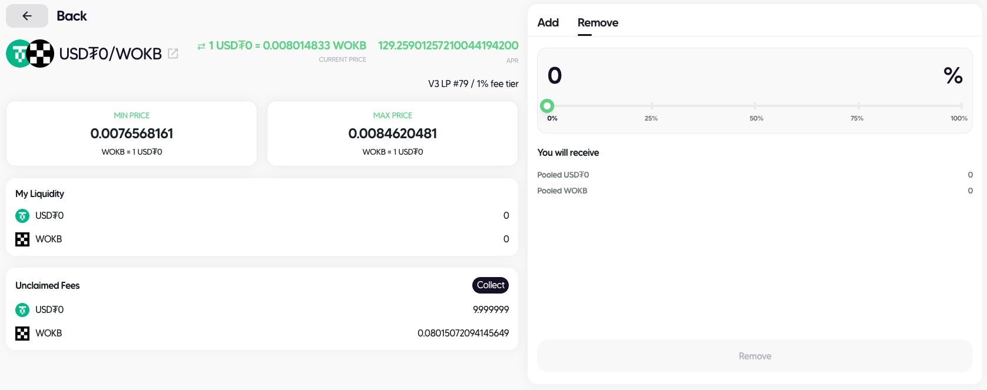The width and height of the screenshot is (987, 390).
Task: Click the swap price direction arrows icon
Action: pos(201,46)
